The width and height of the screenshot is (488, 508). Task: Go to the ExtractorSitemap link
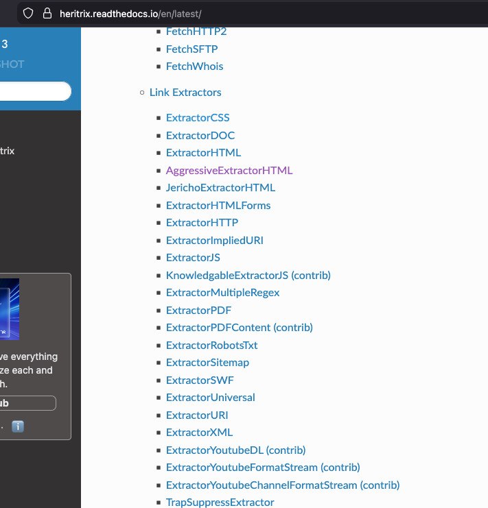(x=207, y=362)
